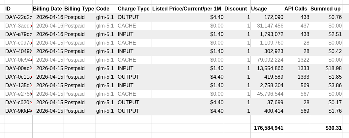Click the Billing Date column header

coord(47,9)
